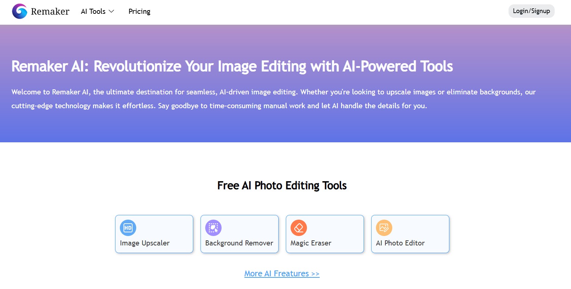
Task: Select the Image Upscaler card label
Action: pos(145,243)
